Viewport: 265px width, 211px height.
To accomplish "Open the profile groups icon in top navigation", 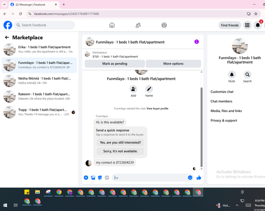I will click(x=164, y=25).
